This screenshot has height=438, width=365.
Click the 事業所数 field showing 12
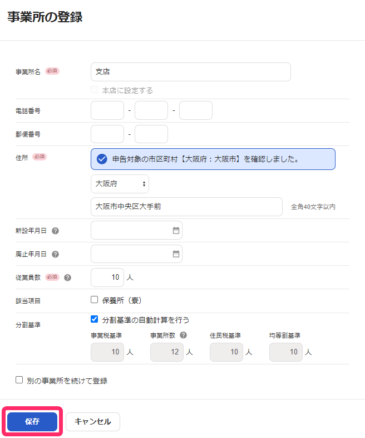[x=167, y=352]
